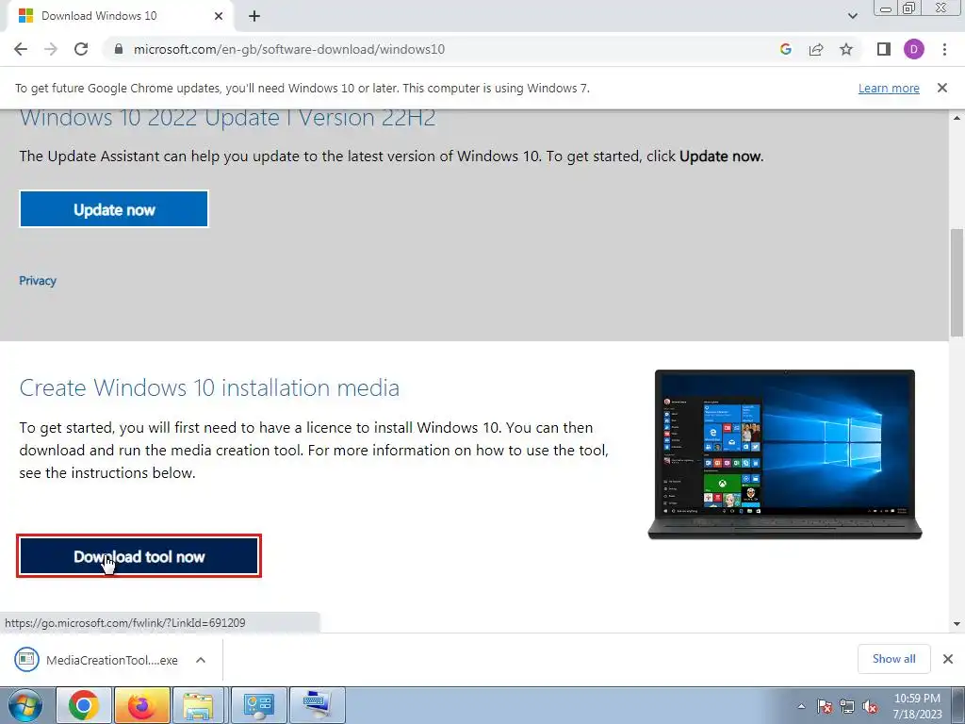Click the page scrollbar up arrow

tap(957, 118)
